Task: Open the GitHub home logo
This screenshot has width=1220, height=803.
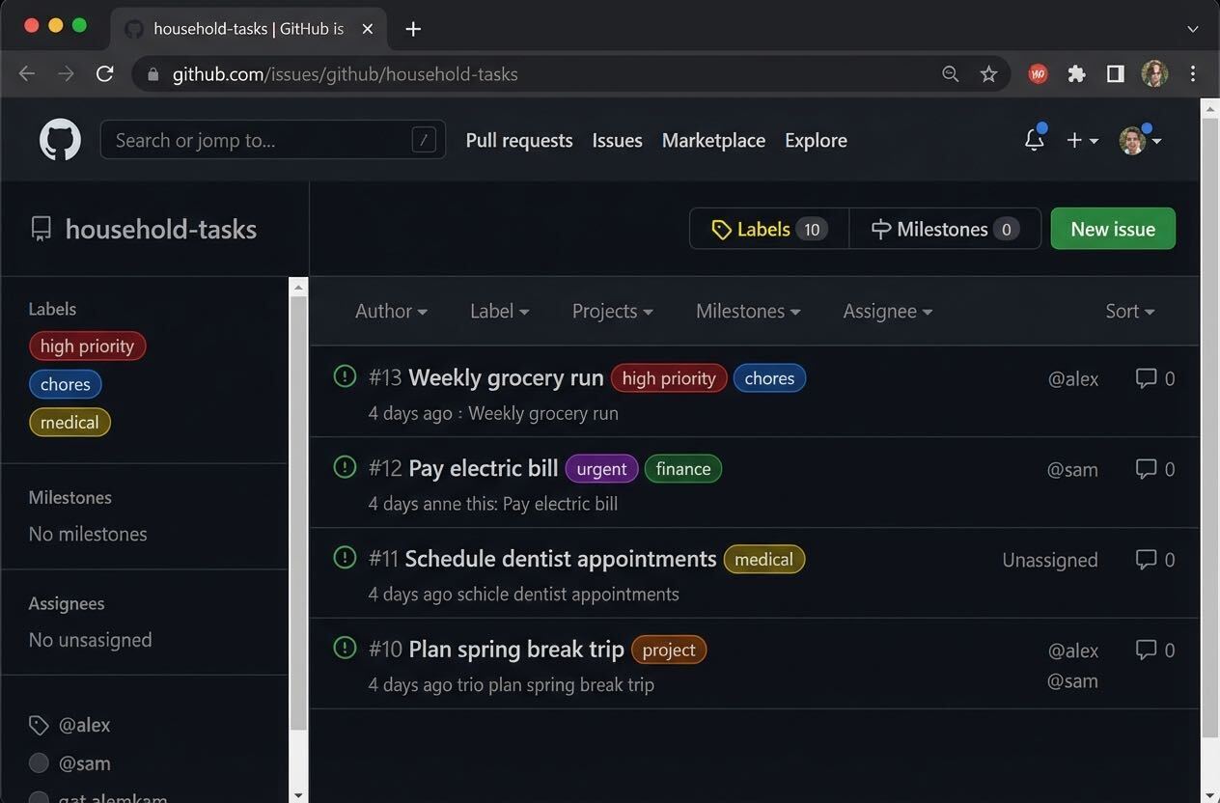Action: (60, 140)
